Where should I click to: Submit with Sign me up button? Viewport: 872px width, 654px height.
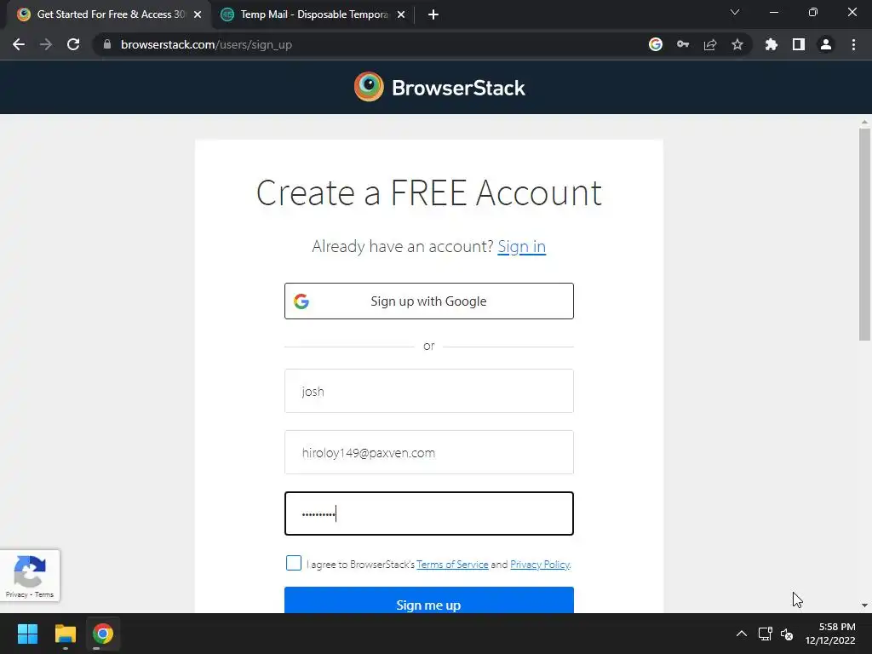click(x=429, y=600)
